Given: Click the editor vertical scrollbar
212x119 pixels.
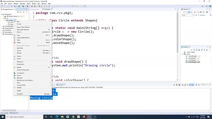Looking at the screenshot, I should (178, 32).
